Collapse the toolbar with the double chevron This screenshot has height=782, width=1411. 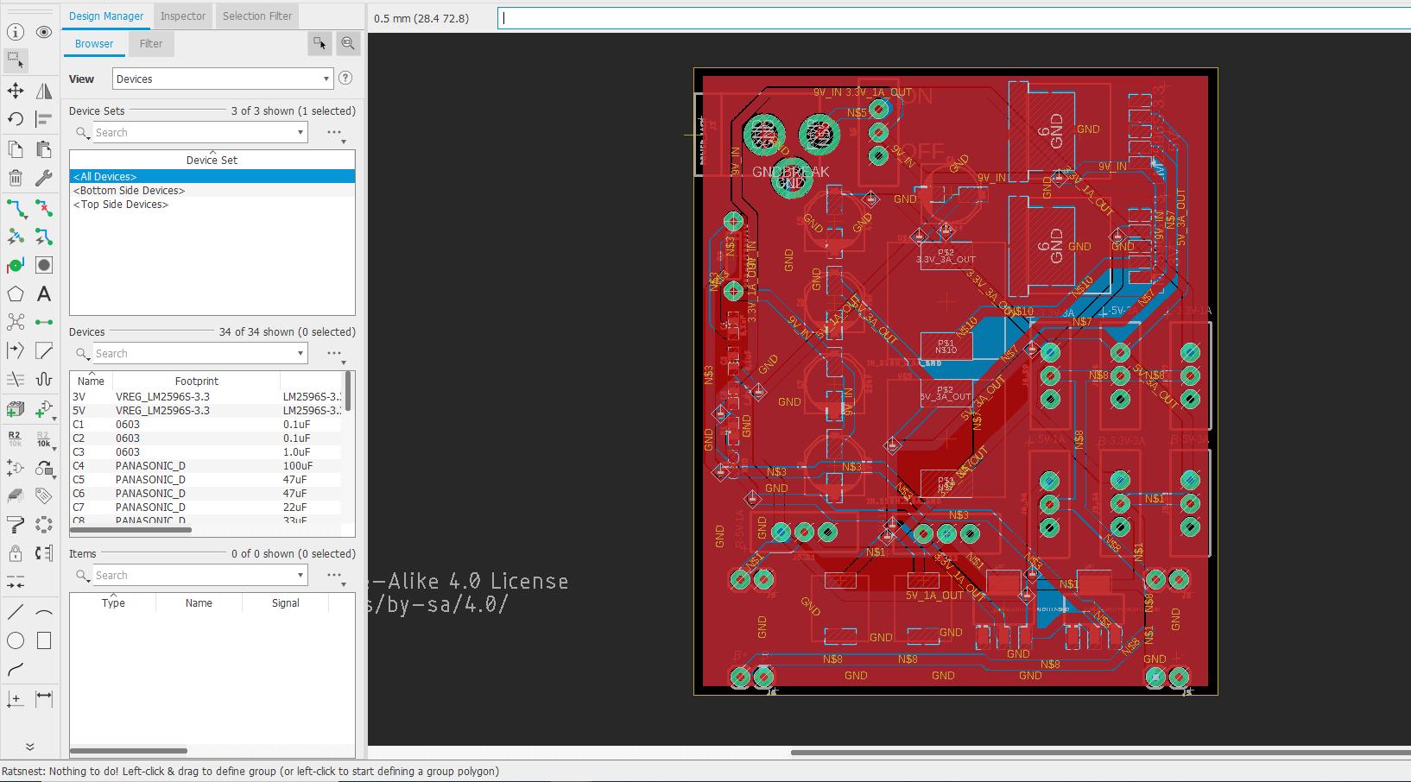(x=30, y=746)
